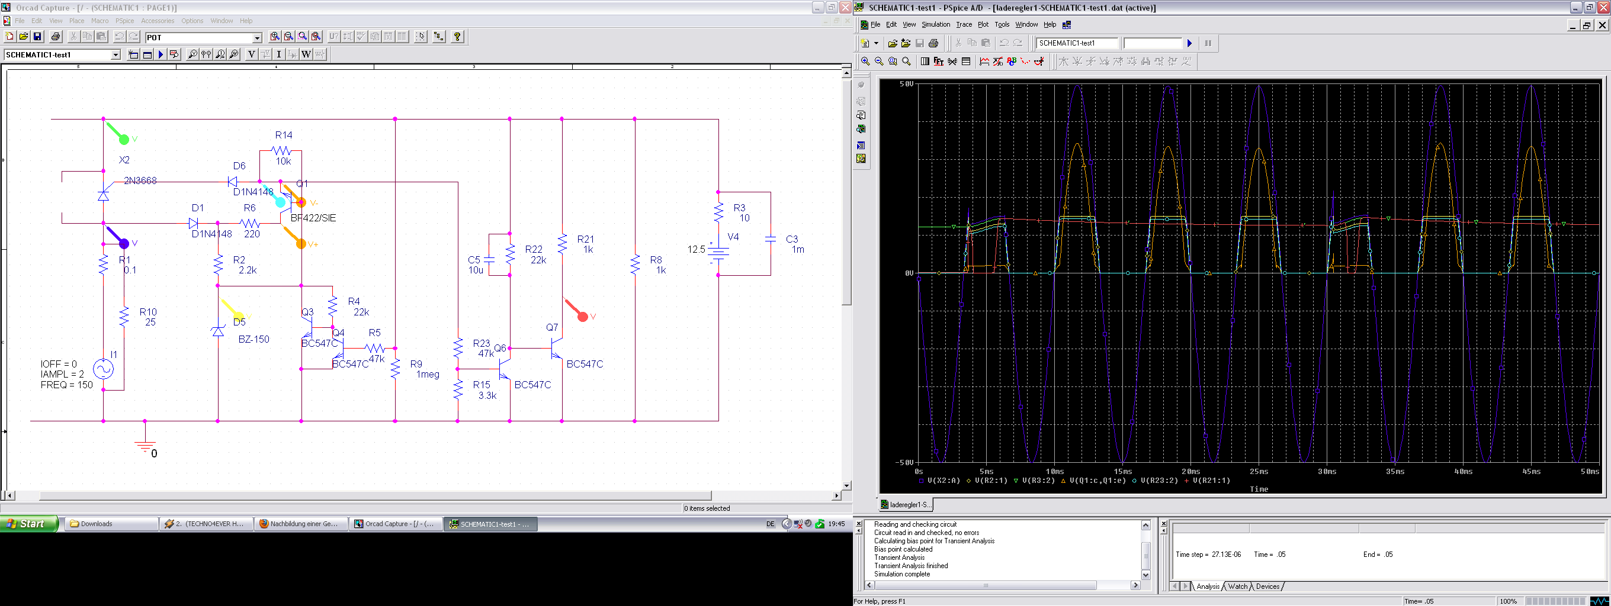Toggle bias current display I button

[x=279, y=54]
